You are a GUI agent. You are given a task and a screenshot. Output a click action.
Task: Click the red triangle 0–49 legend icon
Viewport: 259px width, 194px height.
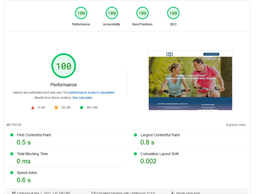[33, 108]
